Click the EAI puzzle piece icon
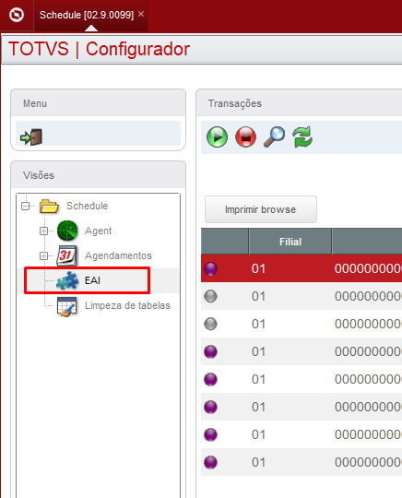 [x=67, y=280]
